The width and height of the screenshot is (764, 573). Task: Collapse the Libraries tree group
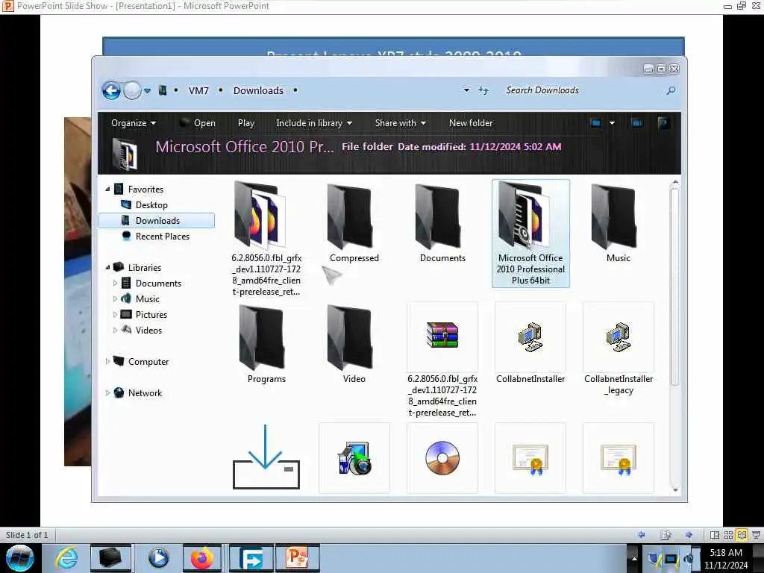pyautogui.click(x=107, y=268)
